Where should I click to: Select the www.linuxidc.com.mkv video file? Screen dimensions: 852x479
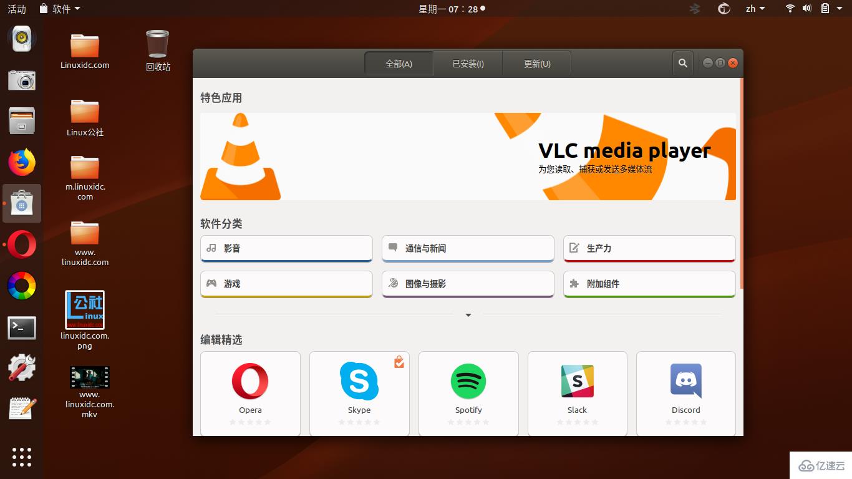point(89,392)
